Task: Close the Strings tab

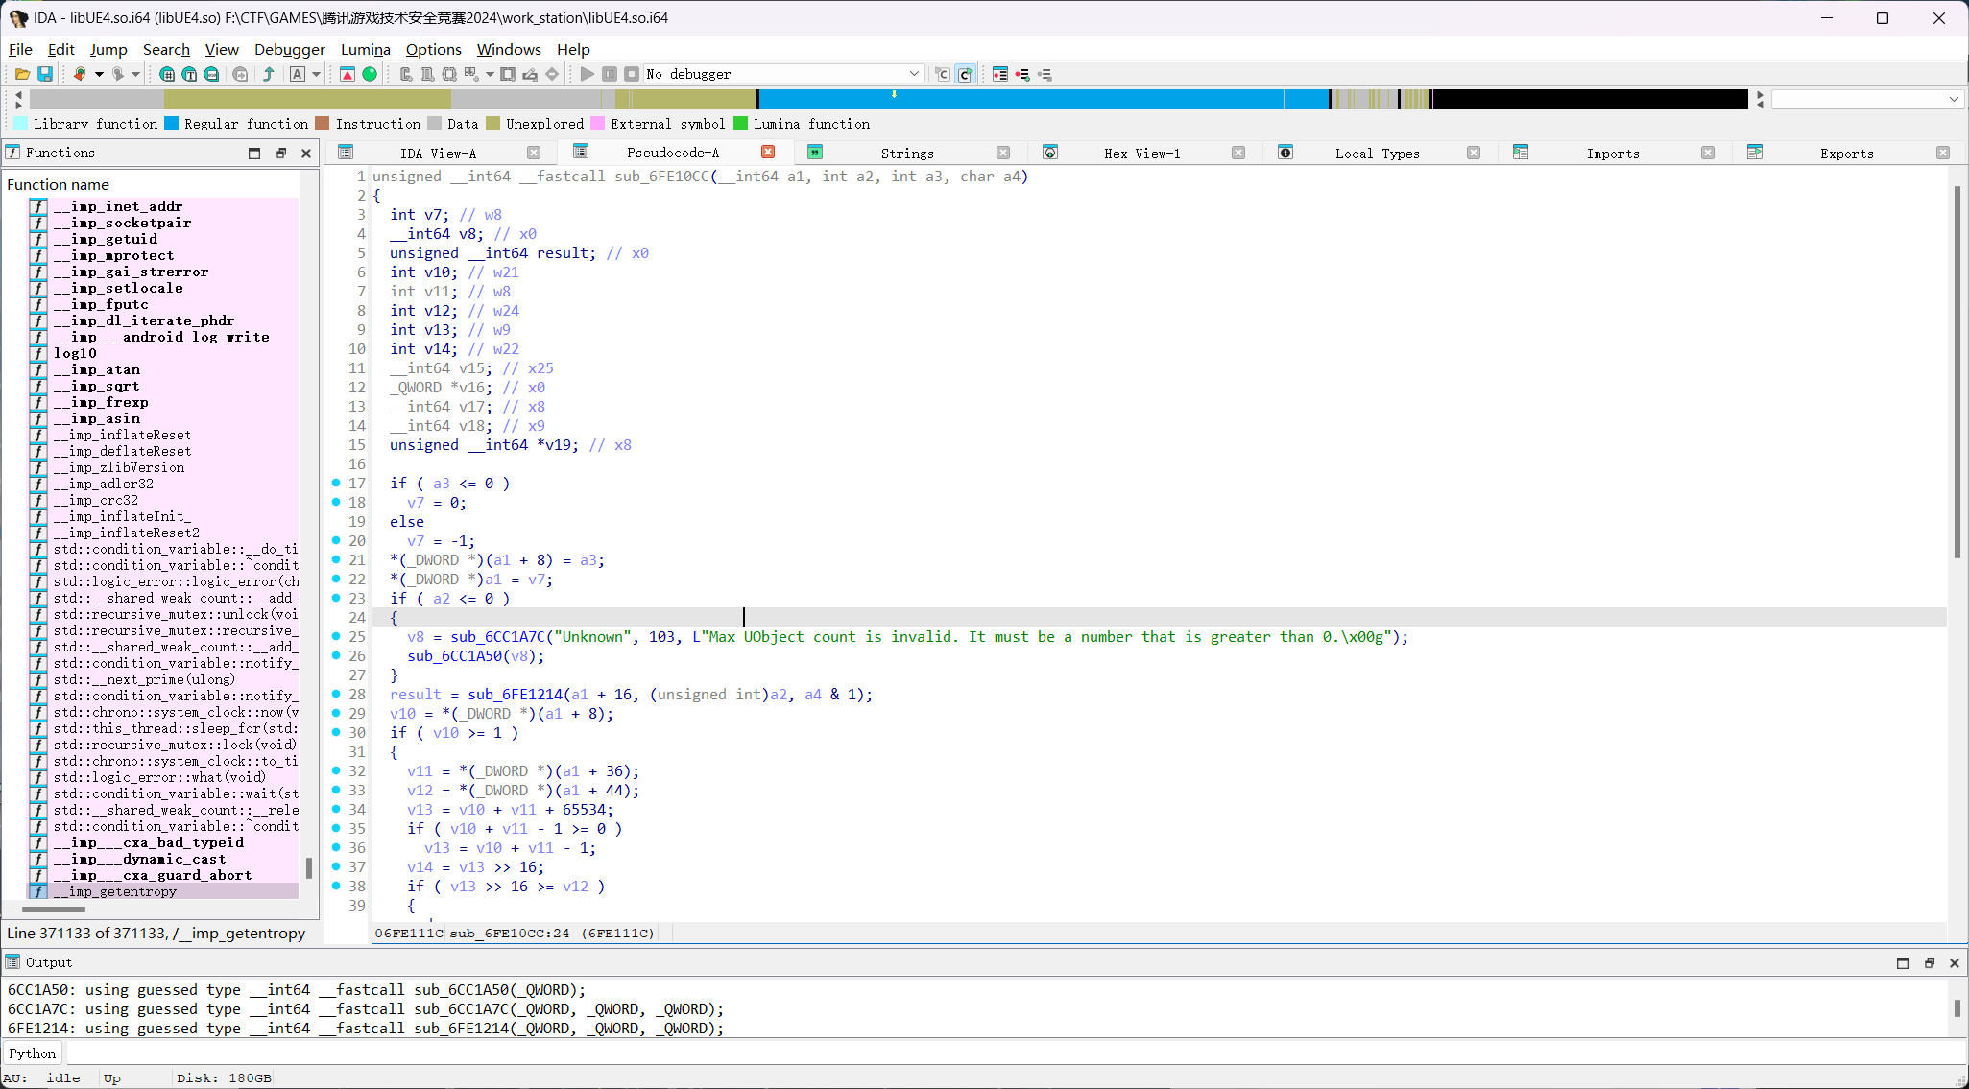Action: click(1003, 153)
